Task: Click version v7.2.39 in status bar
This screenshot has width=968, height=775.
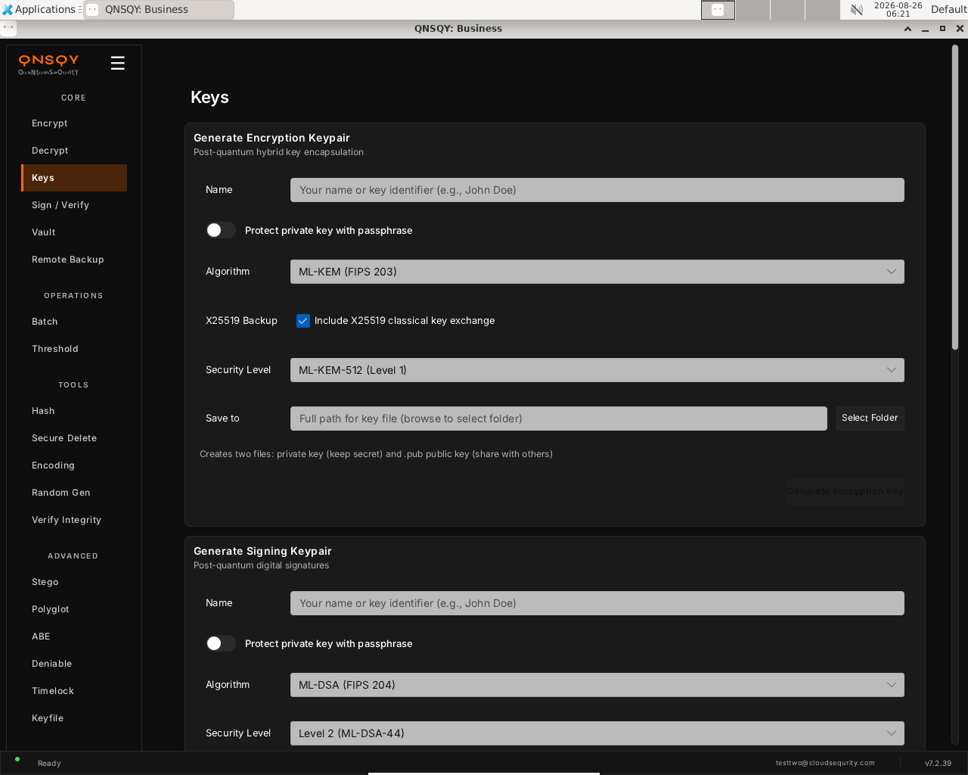Action: point(938,763)
